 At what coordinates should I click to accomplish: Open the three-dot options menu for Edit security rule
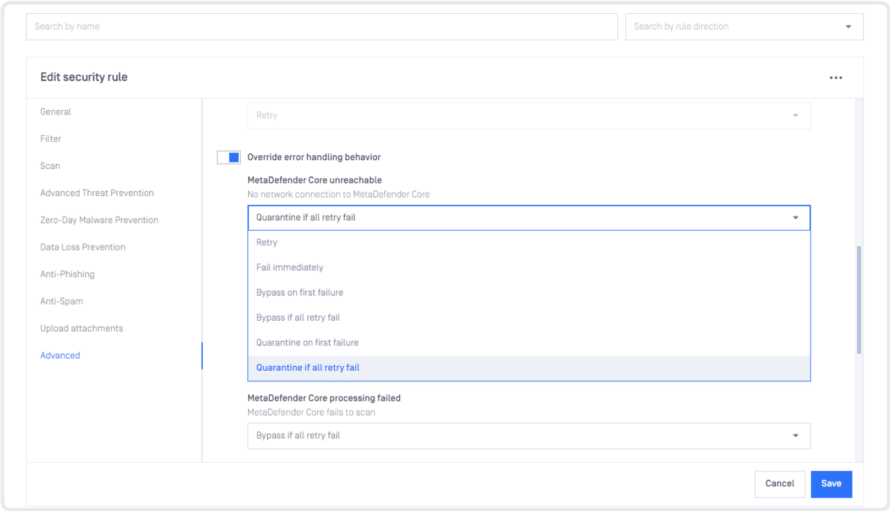point(836,78)
